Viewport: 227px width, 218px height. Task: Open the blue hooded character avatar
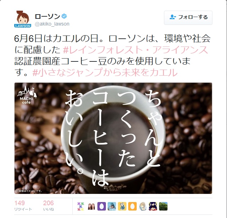[112, 206]
